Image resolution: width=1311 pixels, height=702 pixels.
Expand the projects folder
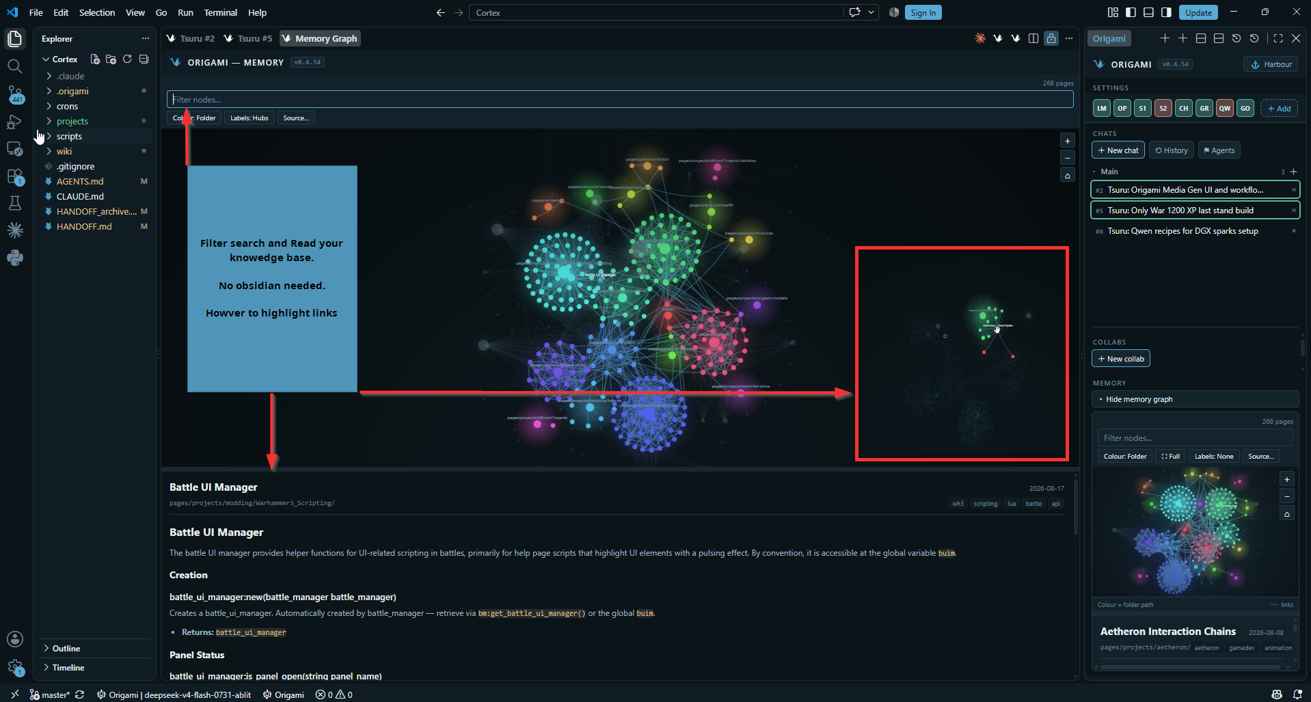coord(96,121)
